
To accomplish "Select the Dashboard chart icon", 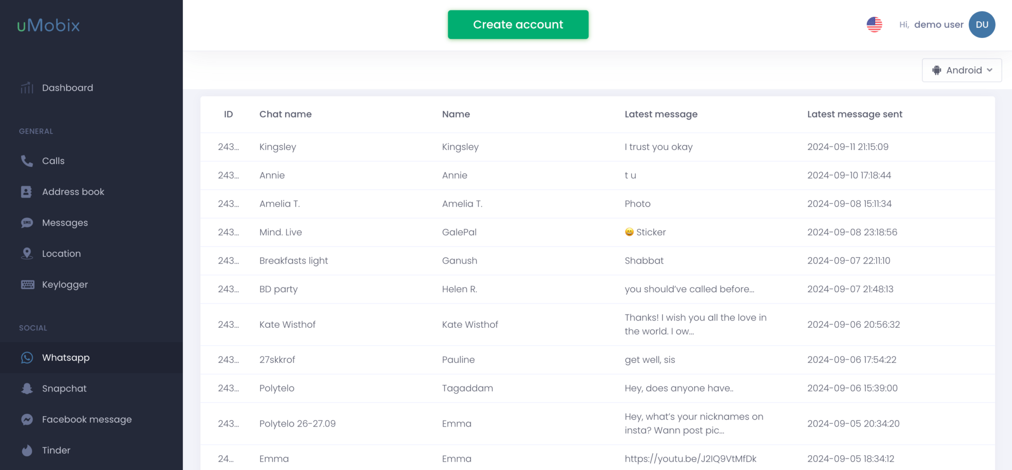I will 26,87.
